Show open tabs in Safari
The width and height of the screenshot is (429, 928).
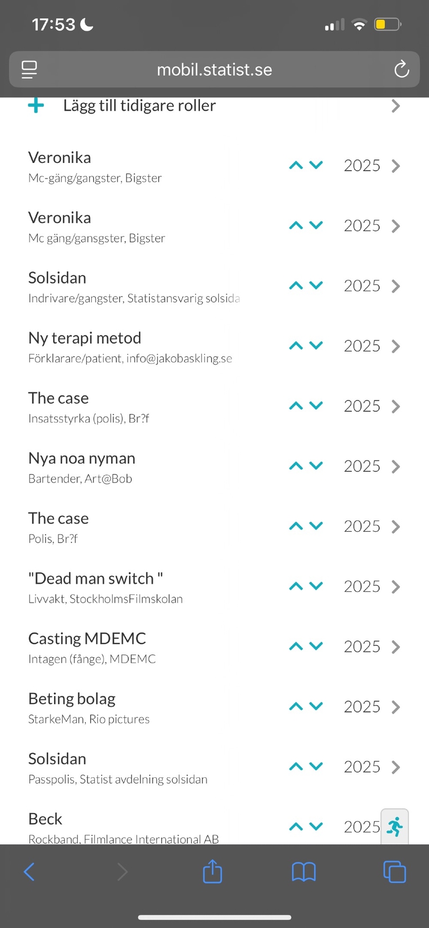(395, 872)
